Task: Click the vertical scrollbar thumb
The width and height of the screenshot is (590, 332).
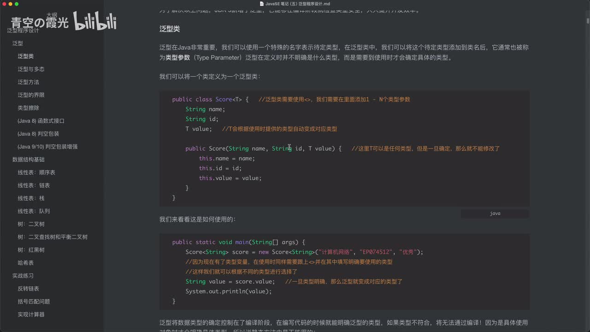Action: [588, 21]
